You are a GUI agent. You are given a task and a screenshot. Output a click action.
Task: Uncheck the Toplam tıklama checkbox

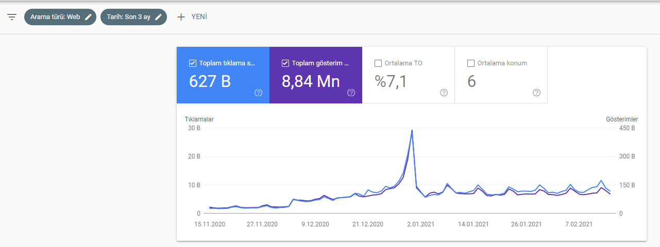[x=193, y=63]
